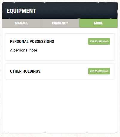Click the Other Holdings heading
Screen dimensions: 120x137
coord(25,71)
